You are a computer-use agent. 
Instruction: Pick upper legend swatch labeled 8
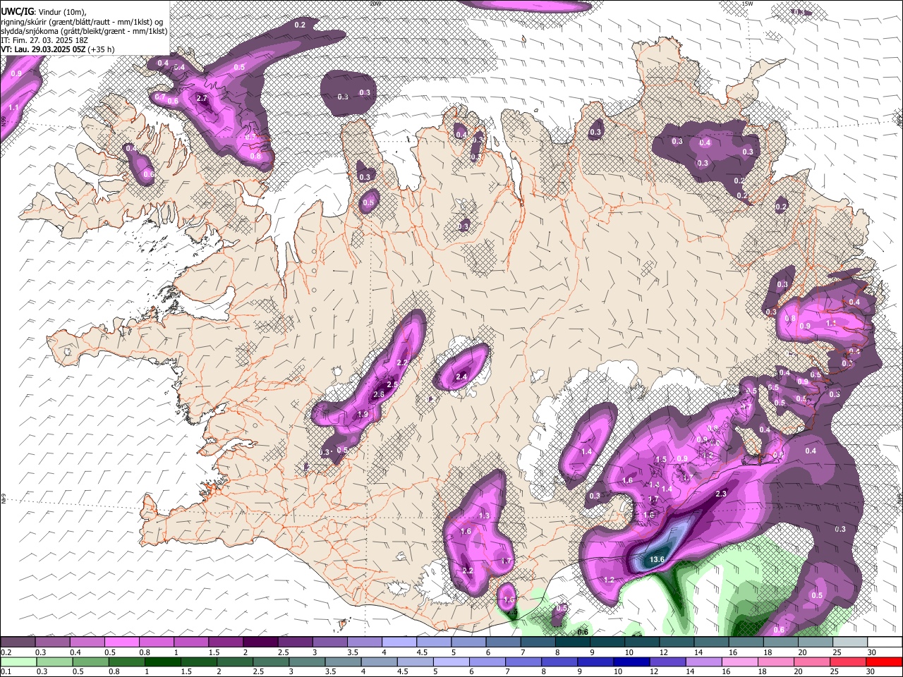point(572,642)
